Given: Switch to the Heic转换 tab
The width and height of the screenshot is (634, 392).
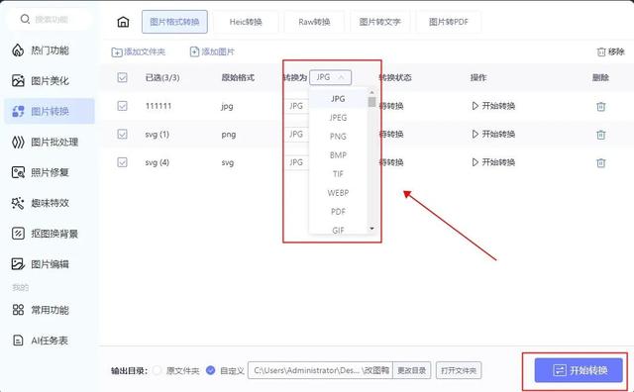Looking at the screenshot, I should point(246,22).
